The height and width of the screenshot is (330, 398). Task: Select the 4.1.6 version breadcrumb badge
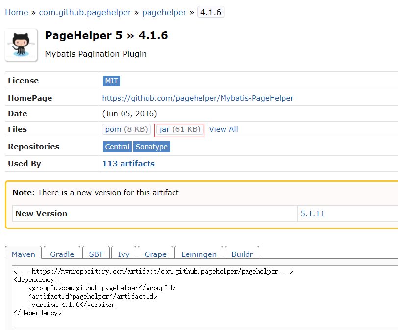pyautogui.click(x=211, y=12)
